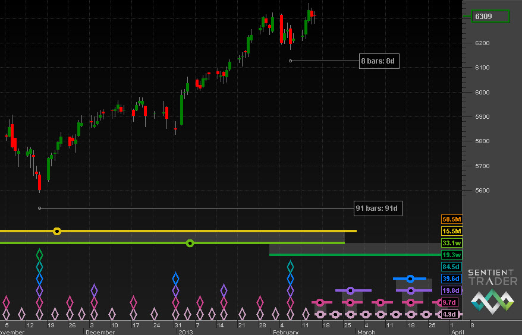Click the blue circle marker on 39.6d line
This screenshot has height=335, width=522.
tap(410, 278)
